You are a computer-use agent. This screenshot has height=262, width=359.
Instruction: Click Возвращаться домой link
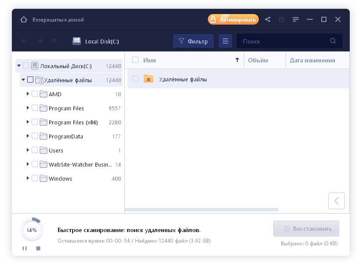point(58,20)
